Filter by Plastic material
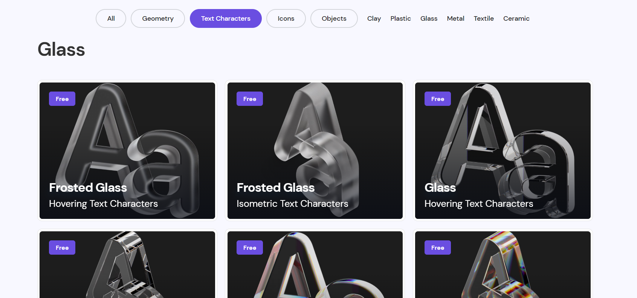This screenshot has height=298, width=637. 400,18
